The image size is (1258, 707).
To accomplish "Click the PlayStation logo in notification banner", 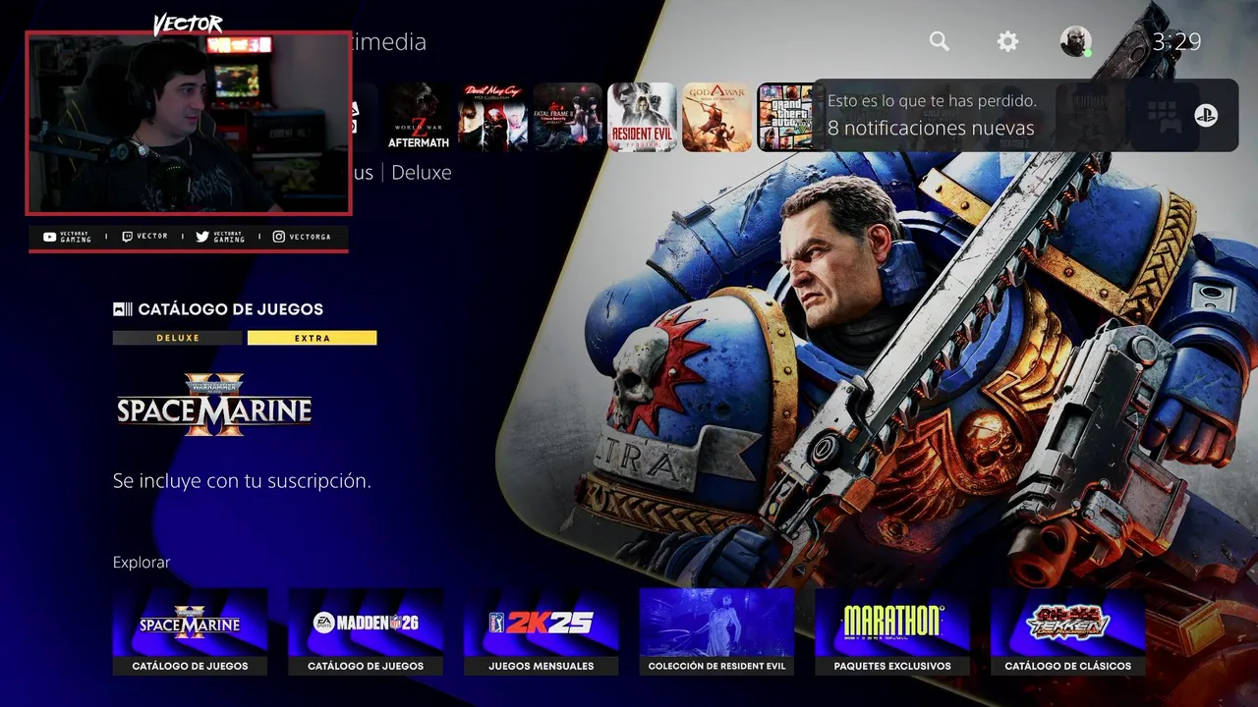I will (x=1206, y=115).
